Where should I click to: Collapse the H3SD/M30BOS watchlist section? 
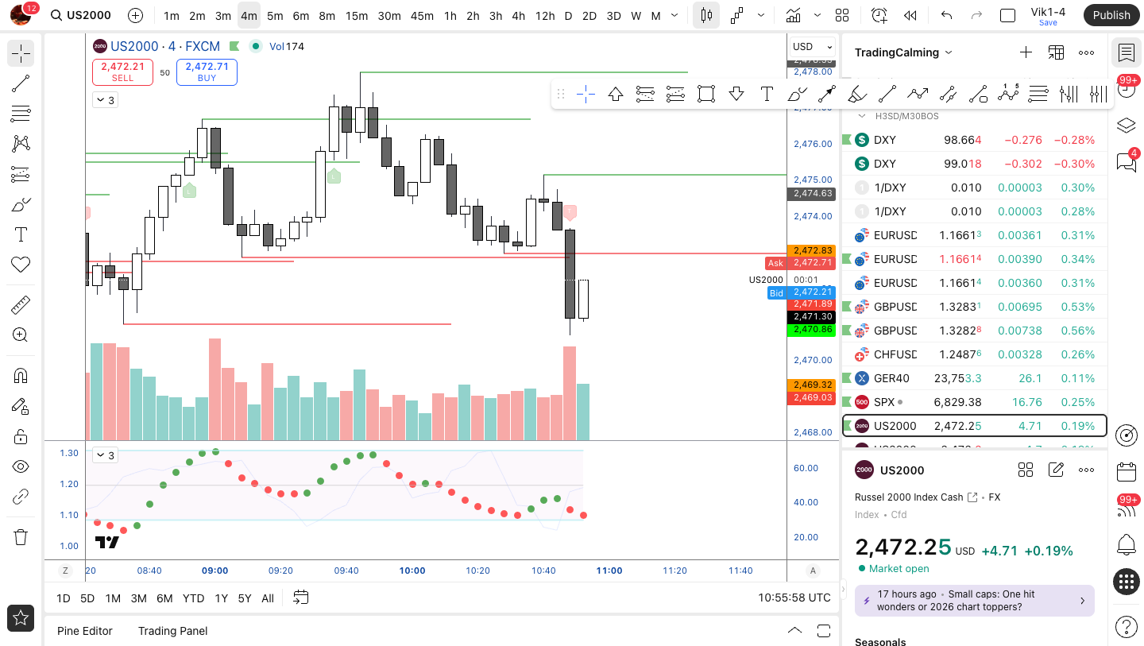(861, 116)
